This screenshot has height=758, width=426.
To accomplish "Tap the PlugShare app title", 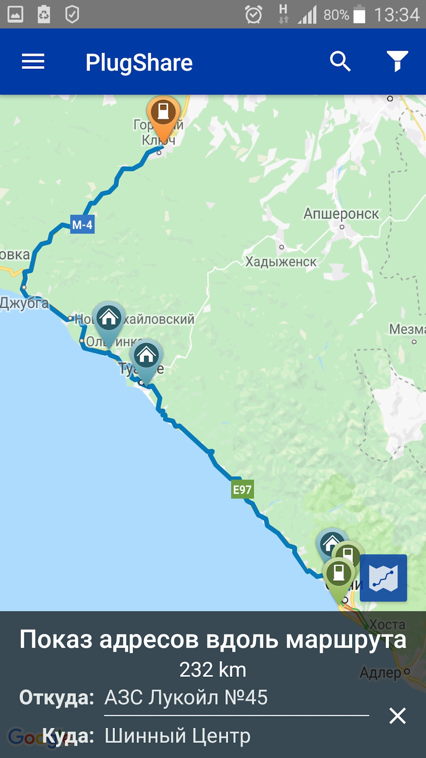I will [x=139, y=62].
